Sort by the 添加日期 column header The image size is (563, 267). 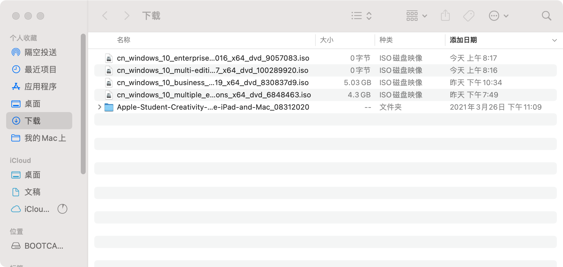(463, 40)
